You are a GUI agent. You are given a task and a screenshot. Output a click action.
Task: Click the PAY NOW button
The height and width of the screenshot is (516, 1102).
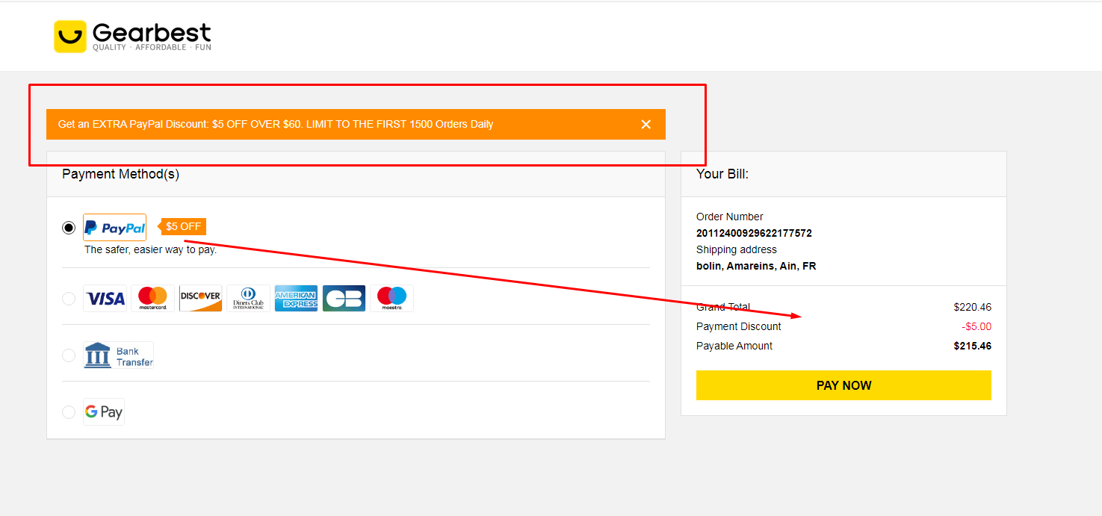843,385
